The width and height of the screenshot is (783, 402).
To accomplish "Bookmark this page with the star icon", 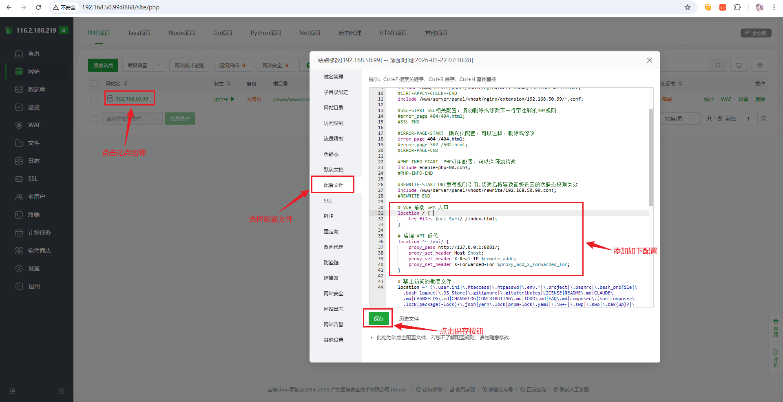I will (x=688, y=7).
